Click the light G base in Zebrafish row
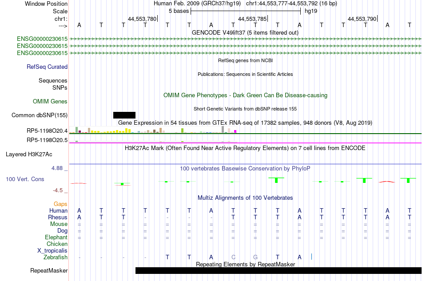Viewport: 422px width, 281px height. 255,257
